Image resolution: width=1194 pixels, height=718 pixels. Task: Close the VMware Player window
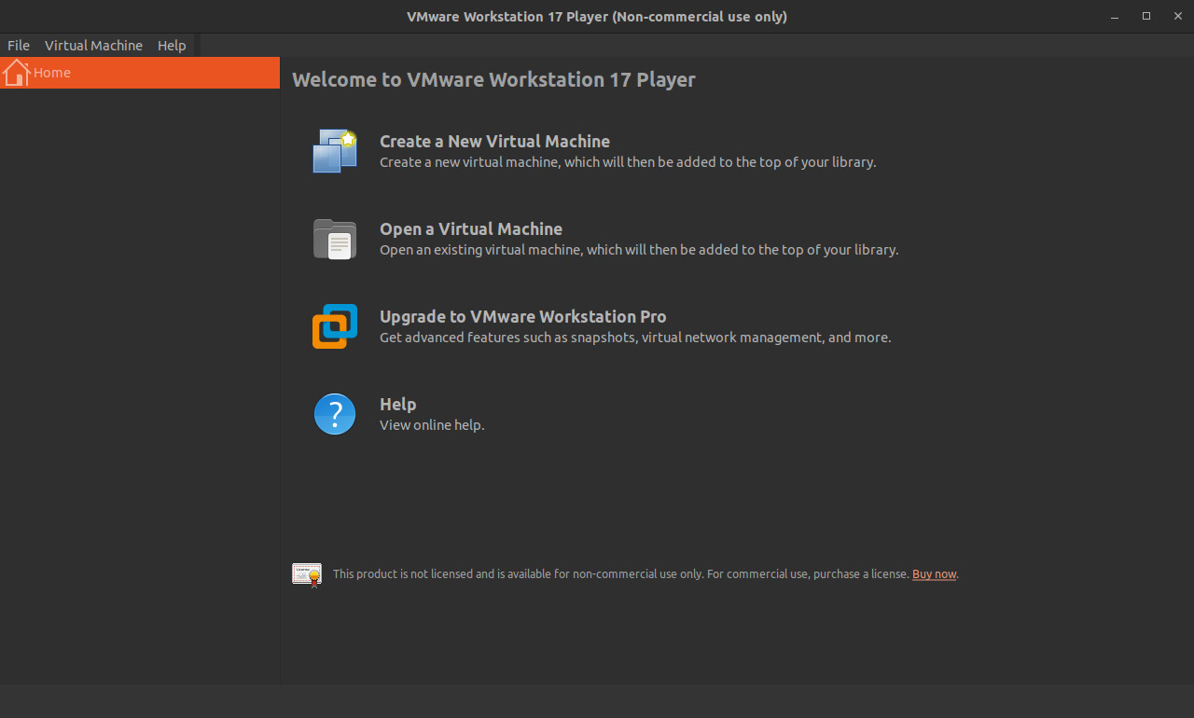coord(1176,17)
